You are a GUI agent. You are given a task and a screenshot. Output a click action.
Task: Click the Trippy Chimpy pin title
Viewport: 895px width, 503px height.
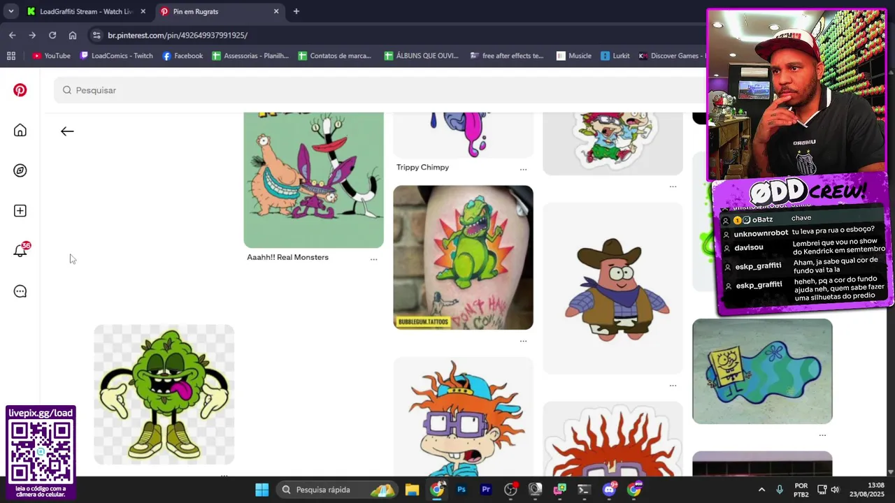(422, 168)
